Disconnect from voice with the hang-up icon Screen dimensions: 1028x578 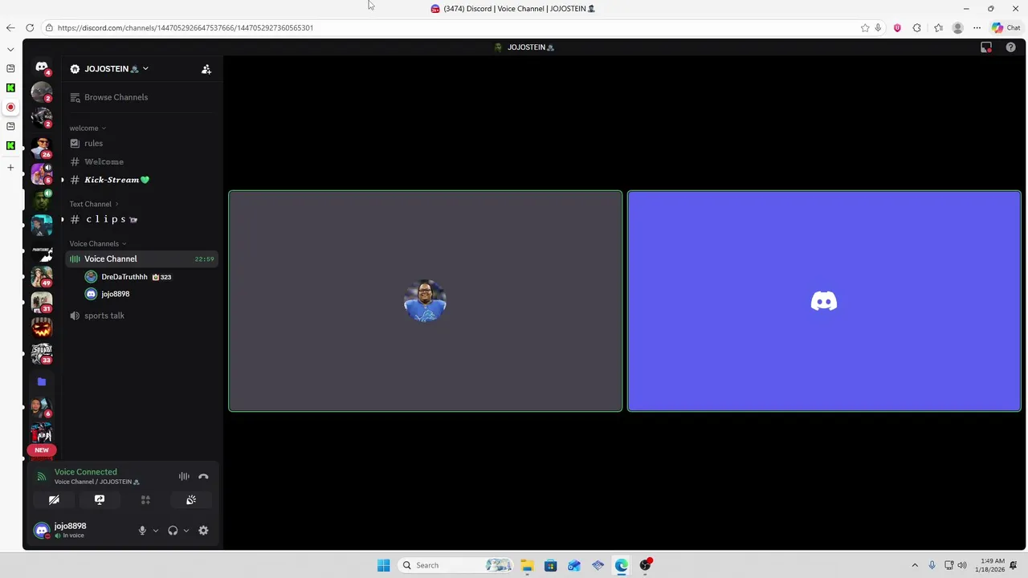point(203,477)
